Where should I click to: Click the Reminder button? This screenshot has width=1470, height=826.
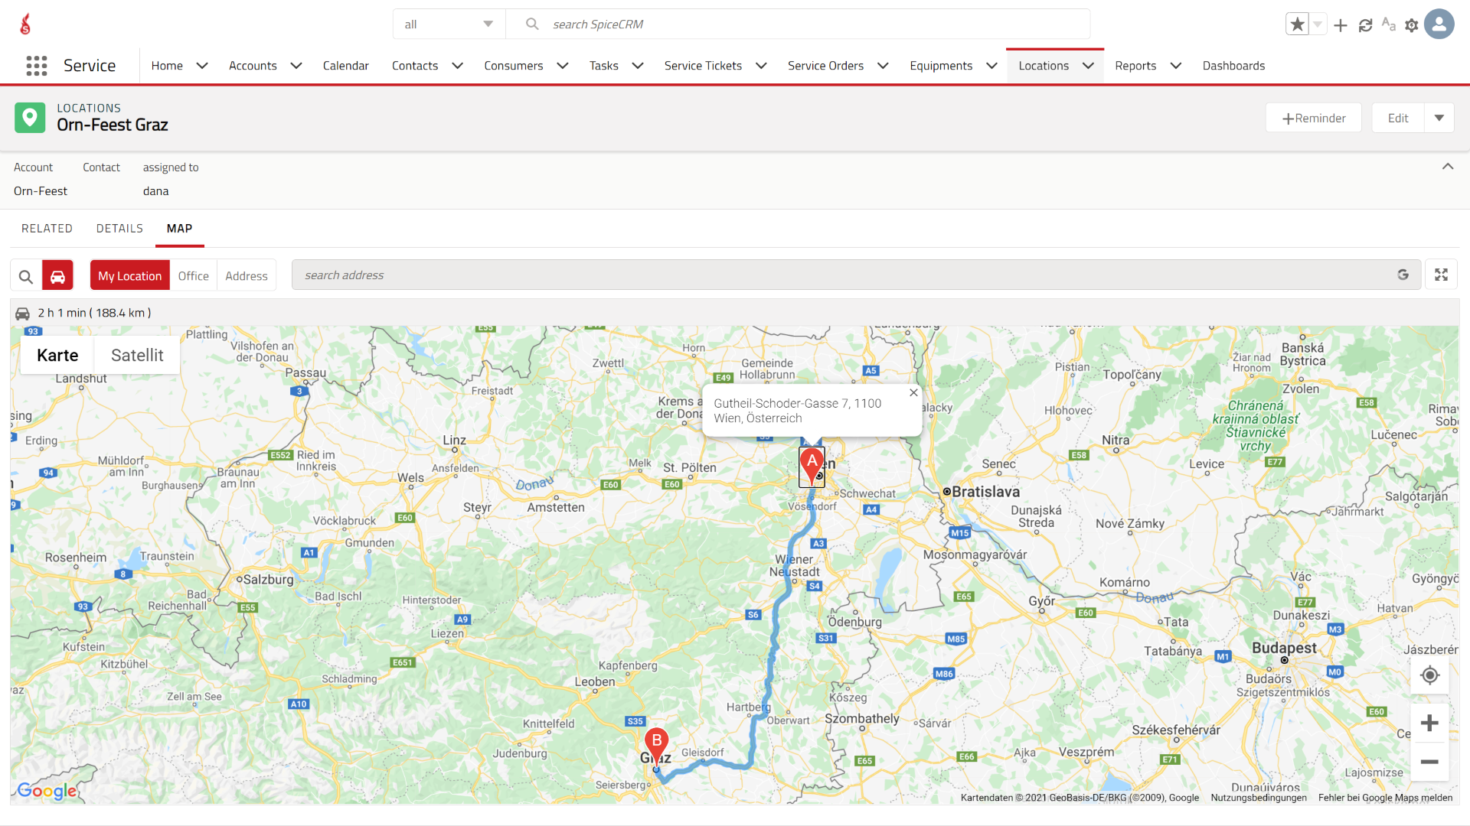coord(1314,118)
